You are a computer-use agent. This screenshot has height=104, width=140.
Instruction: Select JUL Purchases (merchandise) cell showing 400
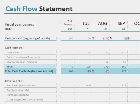point(83,85)
